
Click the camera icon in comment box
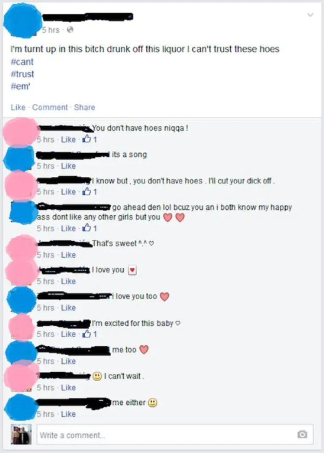[x=302, y=434]
